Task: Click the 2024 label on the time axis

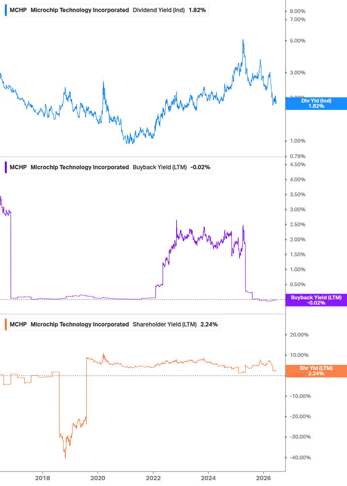Action: [209, 478]
